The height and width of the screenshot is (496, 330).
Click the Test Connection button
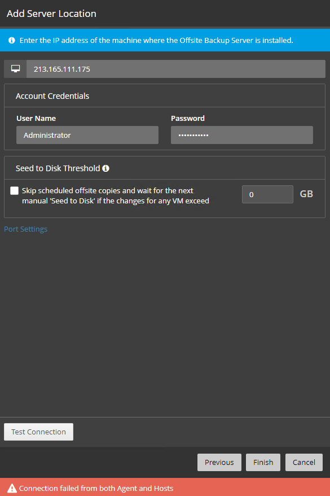(38, 432)
